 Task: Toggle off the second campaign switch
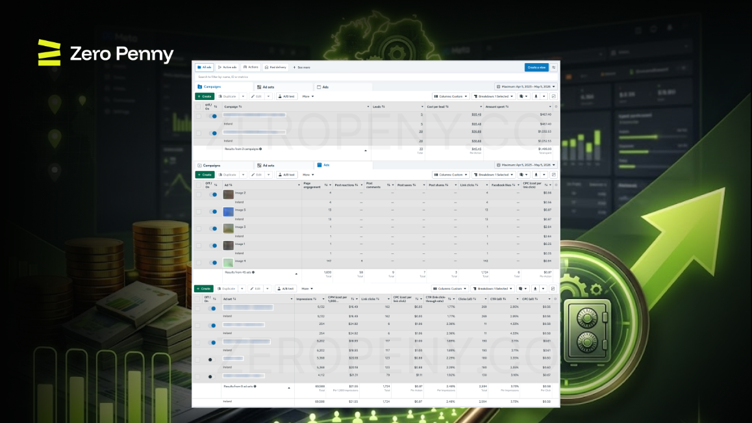[213, 133]
